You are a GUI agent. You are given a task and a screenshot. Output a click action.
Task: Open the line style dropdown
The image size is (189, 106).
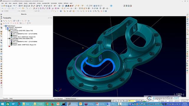pos(174,101)
